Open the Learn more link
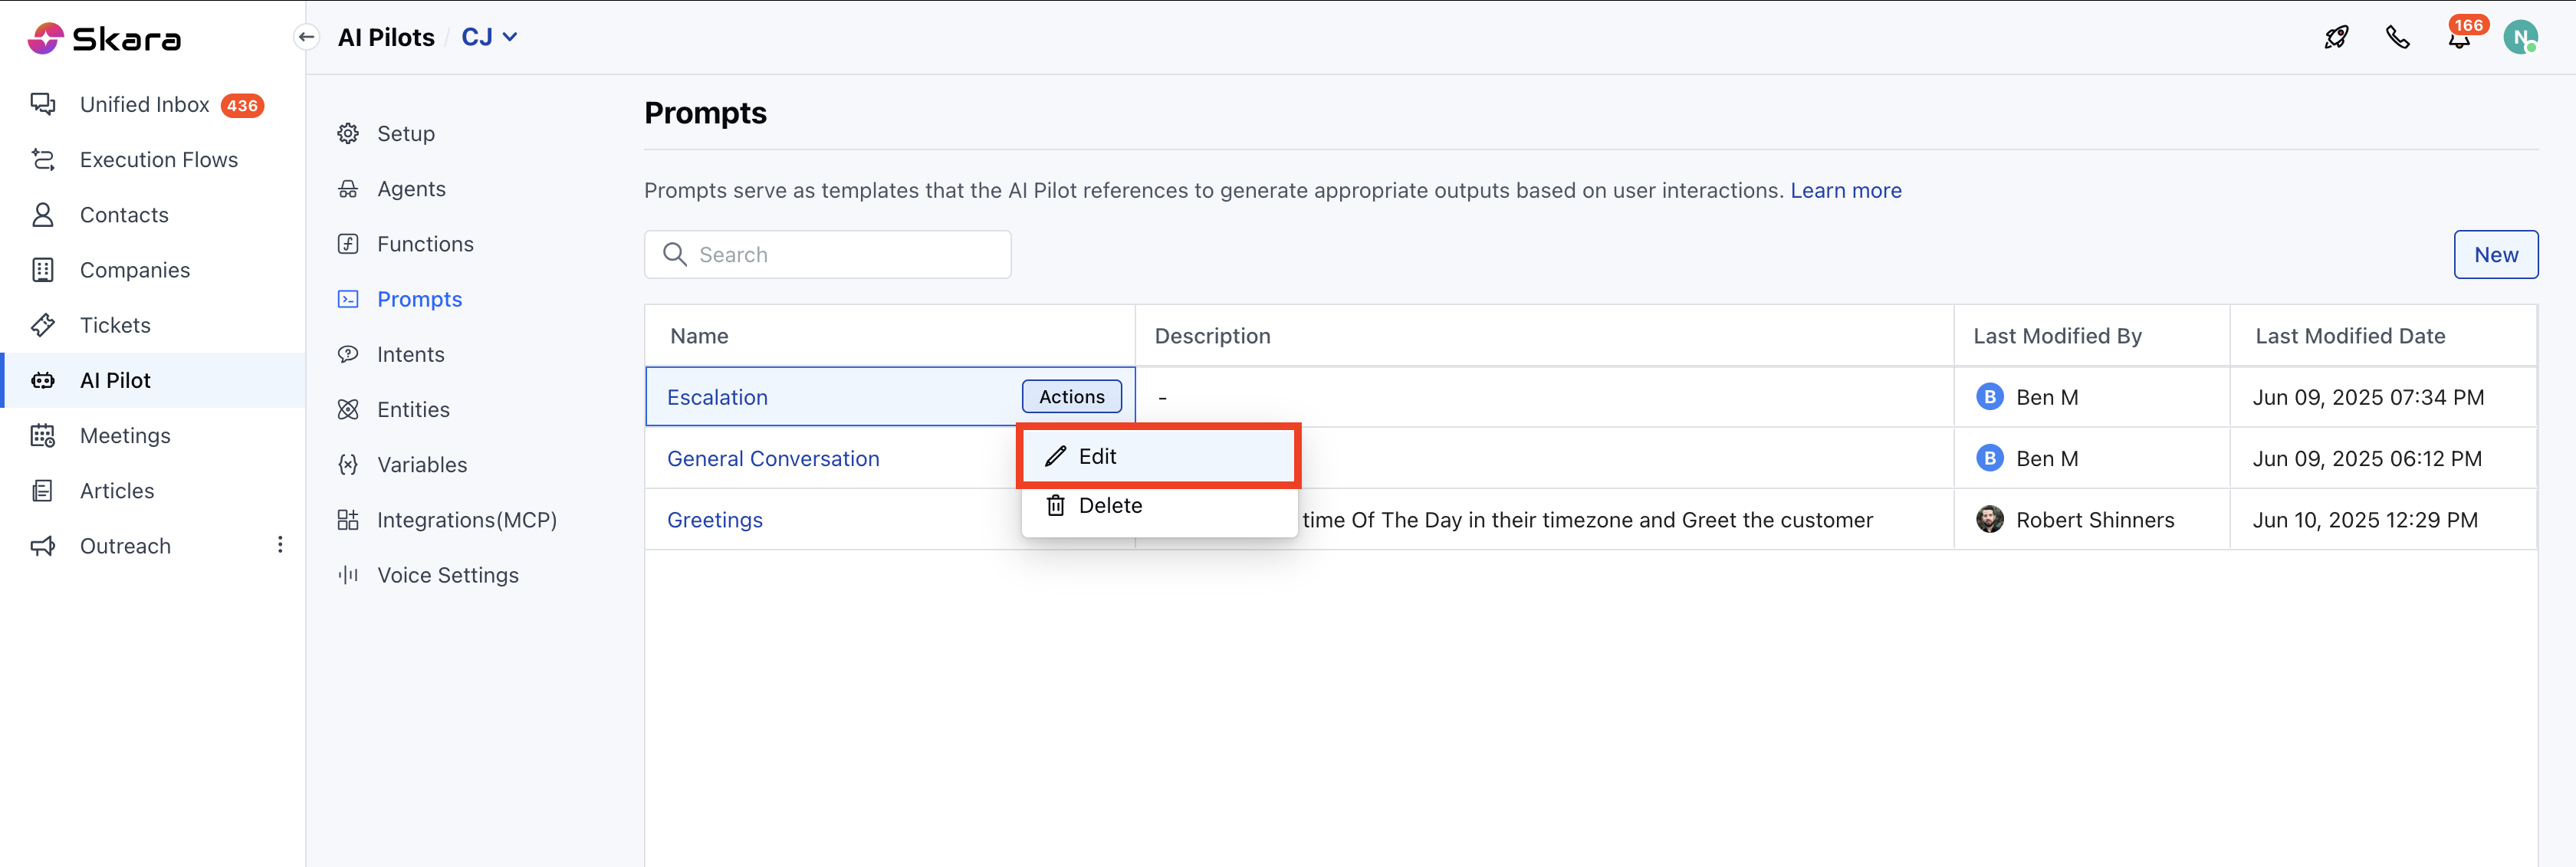This screenshot has width=2576, height=867. click(x=1845, y=191)
